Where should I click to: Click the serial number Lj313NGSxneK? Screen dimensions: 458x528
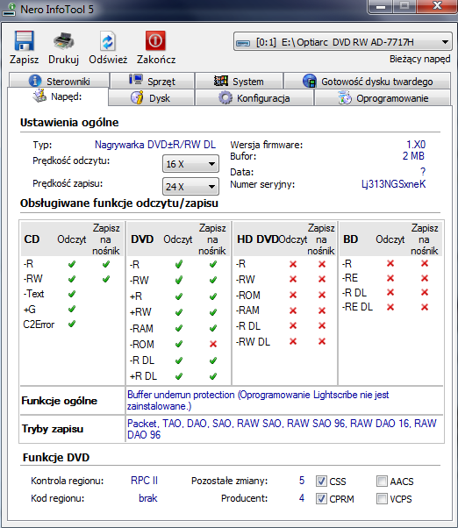pos(393,184)
